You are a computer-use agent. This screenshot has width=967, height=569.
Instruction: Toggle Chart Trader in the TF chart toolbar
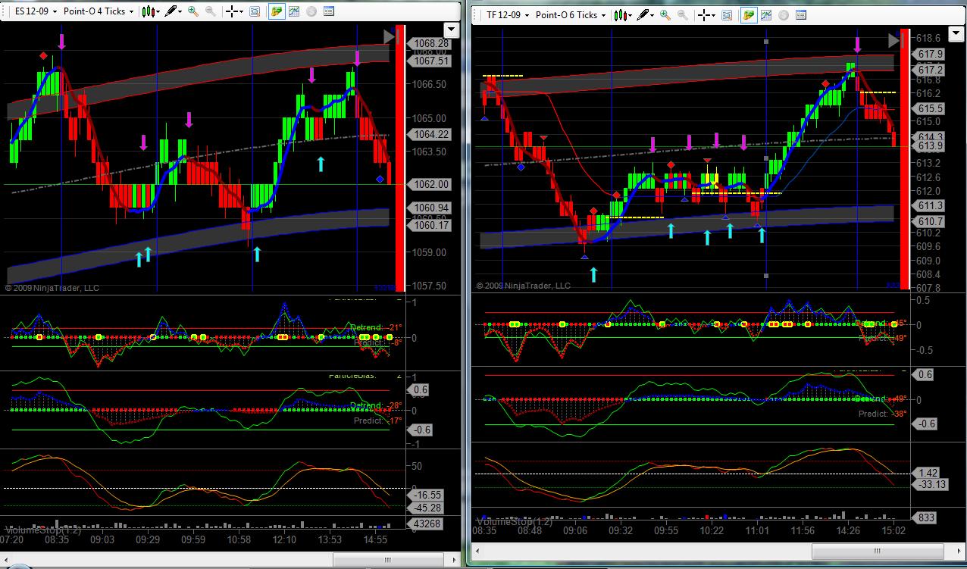tap(749, 14)
